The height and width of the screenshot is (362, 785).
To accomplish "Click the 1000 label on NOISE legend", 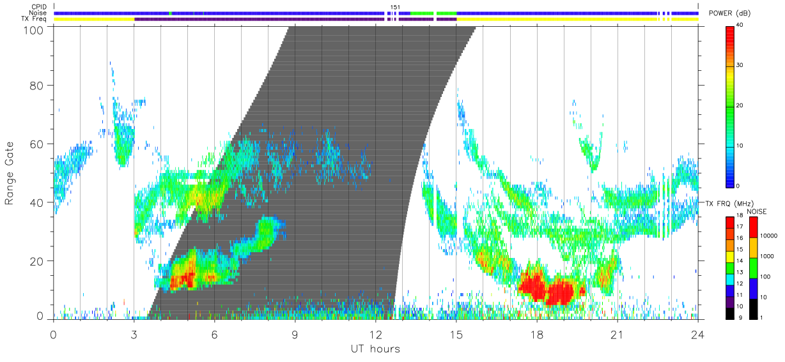I will (x=767, y=256).
